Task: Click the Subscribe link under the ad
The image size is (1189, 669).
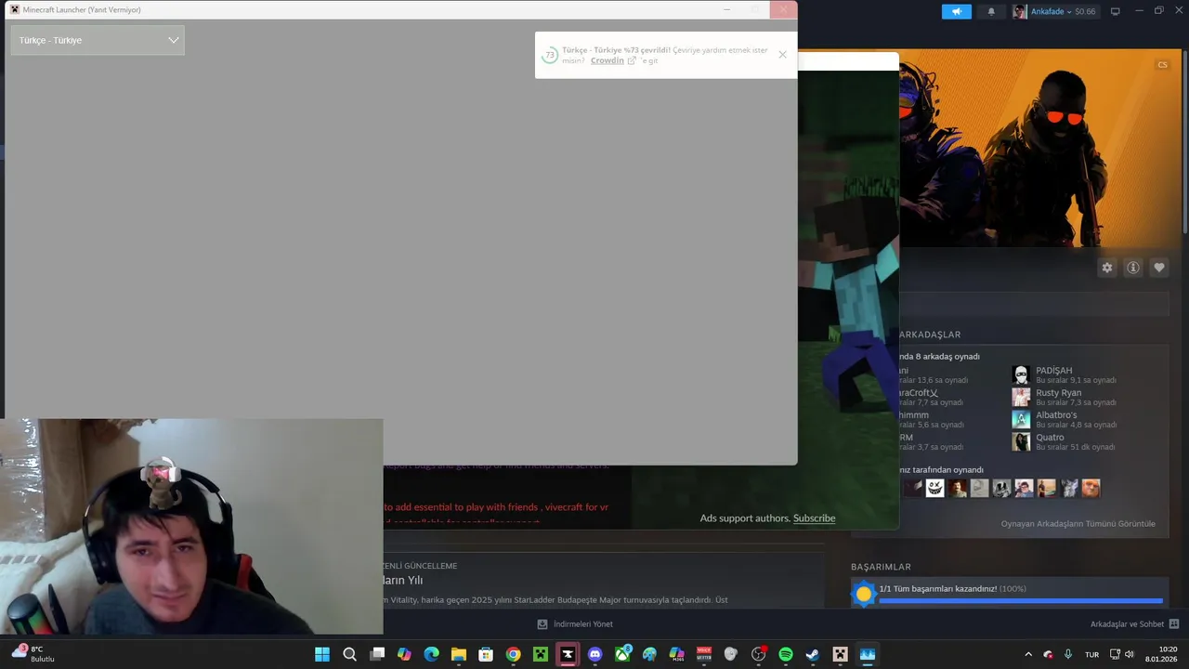Action: tap(814, 518)
